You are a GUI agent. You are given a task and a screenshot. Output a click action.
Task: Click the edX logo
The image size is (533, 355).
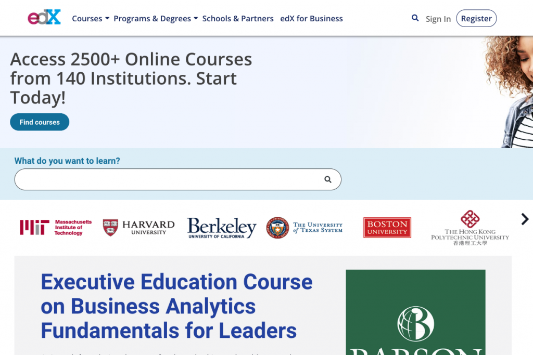click(44, 17)
